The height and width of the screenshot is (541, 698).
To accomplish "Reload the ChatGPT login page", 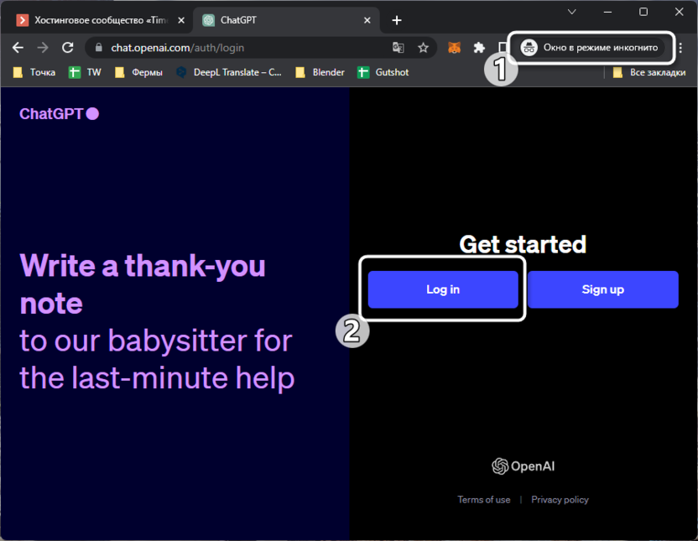I will point(68,48).
